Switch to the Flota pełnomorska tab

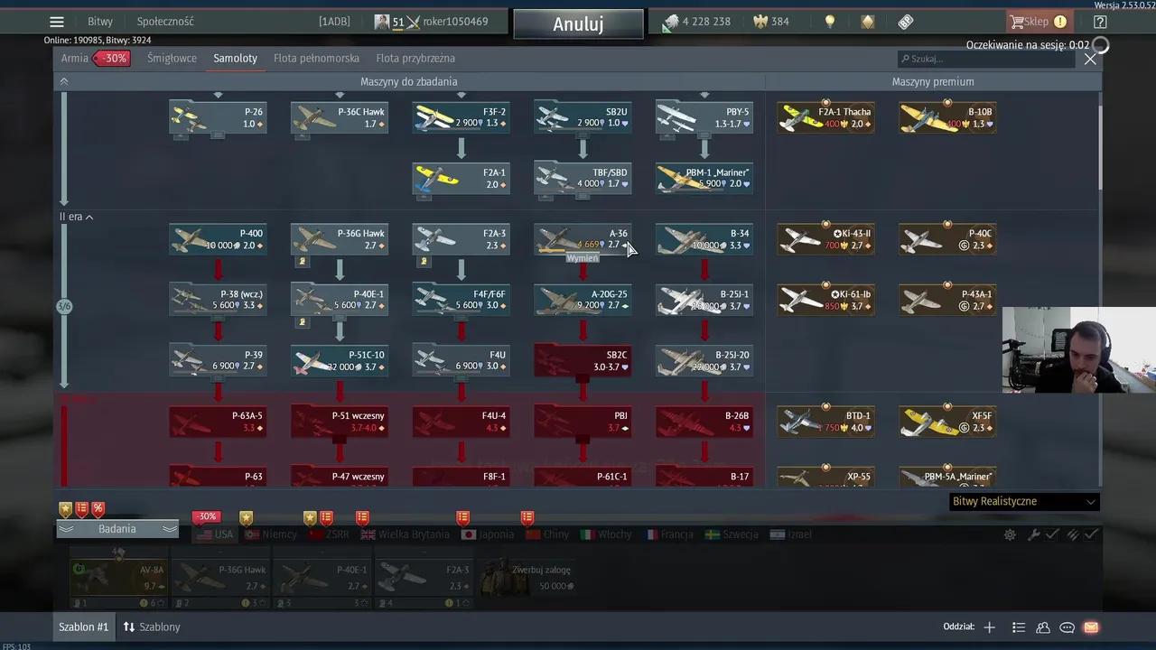click(x=316, y=59)
